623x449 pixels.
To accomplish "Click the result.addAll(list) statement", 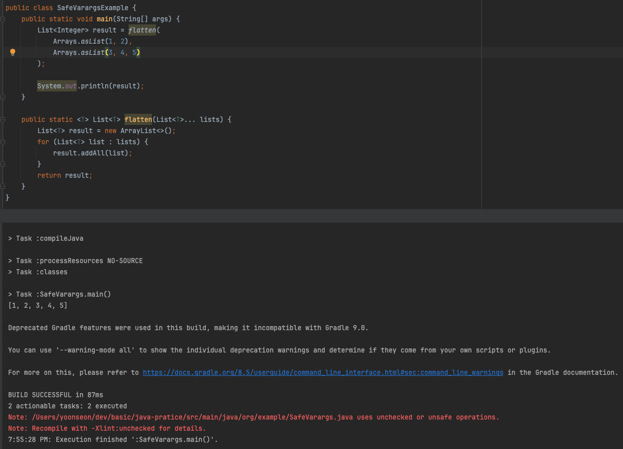I will (92, 153).
